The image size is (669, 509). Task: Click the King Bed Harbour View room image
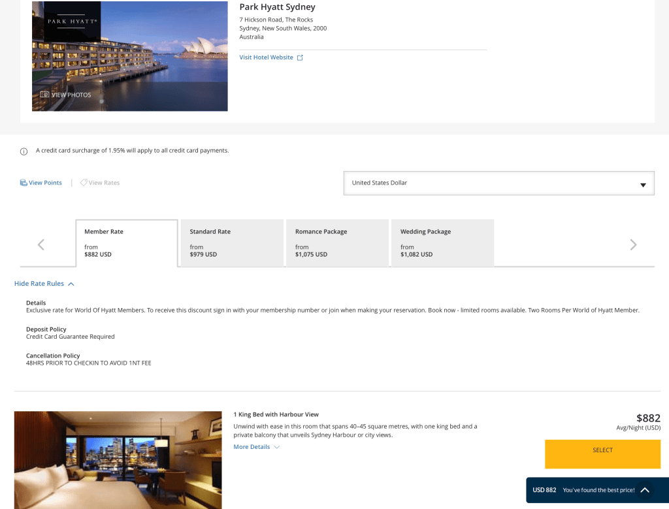(x=118, y=459)
